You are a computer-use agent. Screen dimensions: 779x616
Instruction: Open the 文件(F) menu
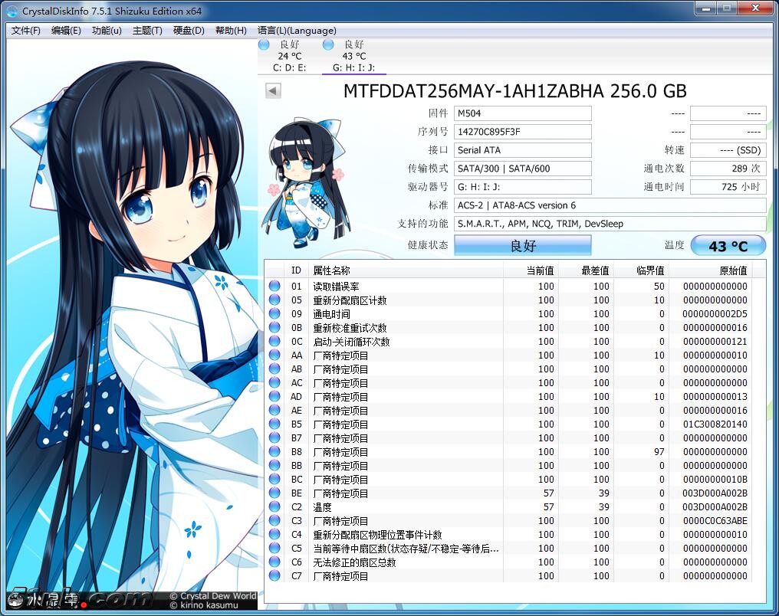point(25,31)
